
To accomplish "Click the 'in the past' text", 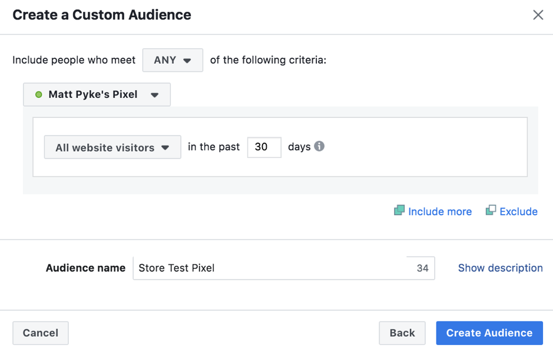I will 214,147.
